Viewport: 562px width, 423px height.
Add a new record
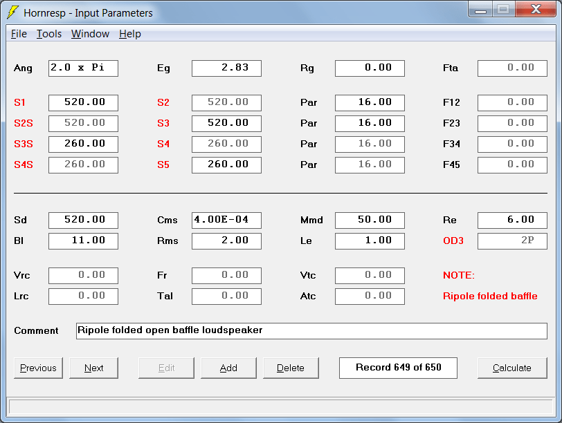(x=228, y=368)
